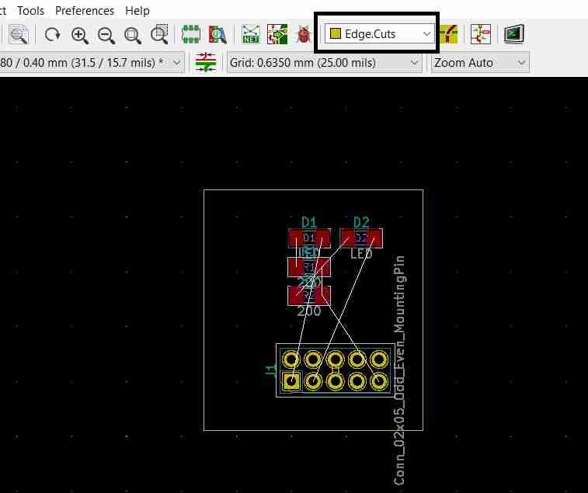Select the active layer pair icon
This screenshot has height=493, width=588.
click(448, 34)
